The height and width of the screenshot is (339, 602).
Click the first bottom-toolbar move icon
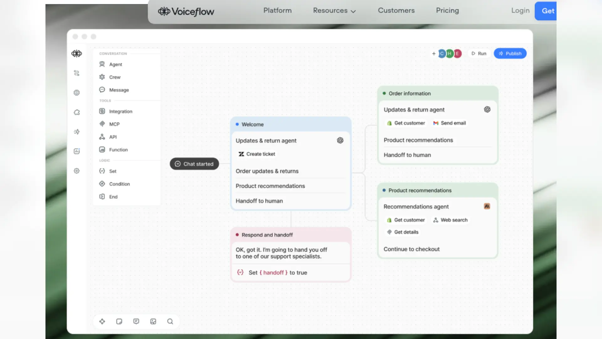point(102,321)
